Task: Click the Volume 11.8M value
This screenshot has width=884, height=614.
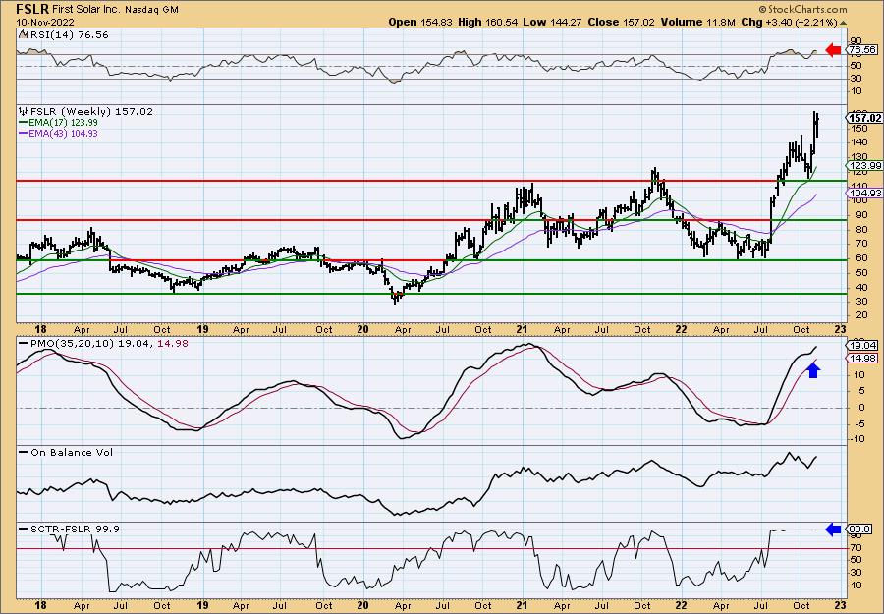Action: point(698,22)
